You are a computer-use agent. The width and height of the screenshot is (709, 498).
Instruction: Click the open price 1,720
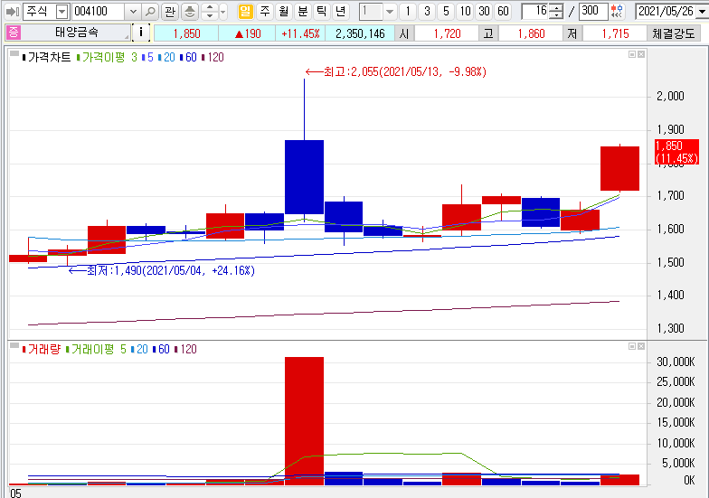(x=447, y=33)
